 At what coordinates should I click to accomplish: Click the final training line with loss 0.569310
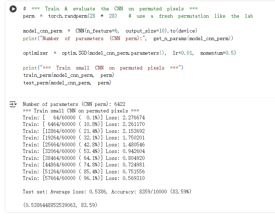coord(83,178)
